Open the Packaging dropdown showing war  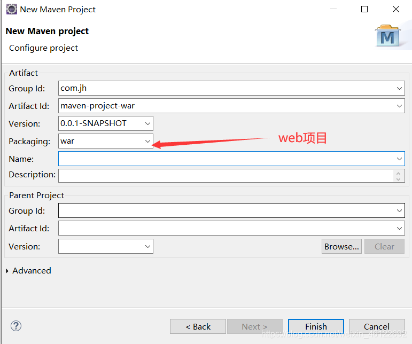point(147,141)
